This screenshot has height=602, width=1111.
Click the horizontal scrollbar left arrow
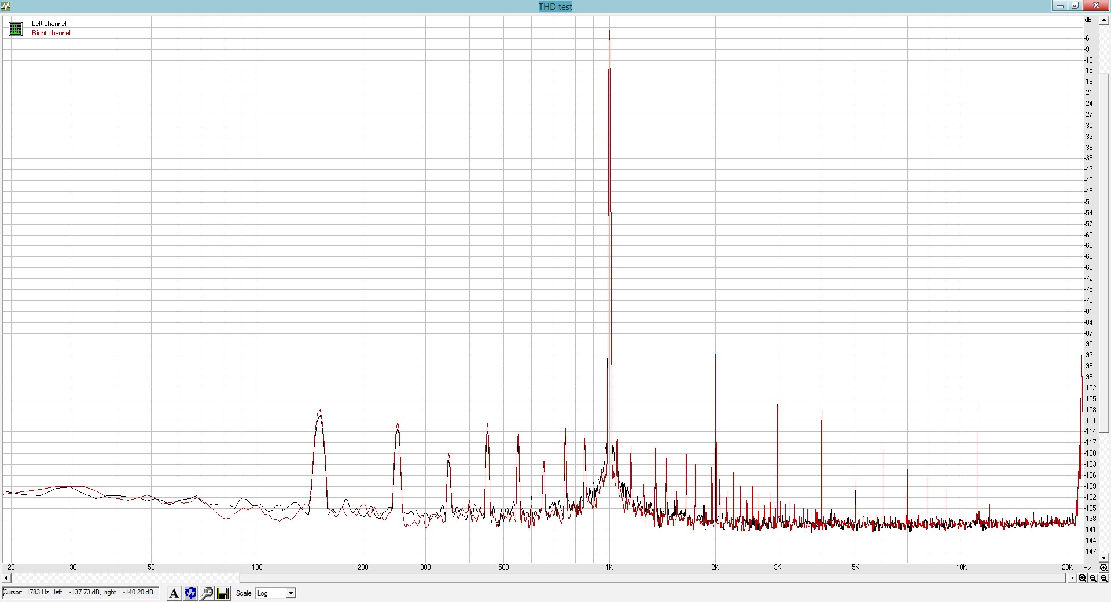point(6,578)
